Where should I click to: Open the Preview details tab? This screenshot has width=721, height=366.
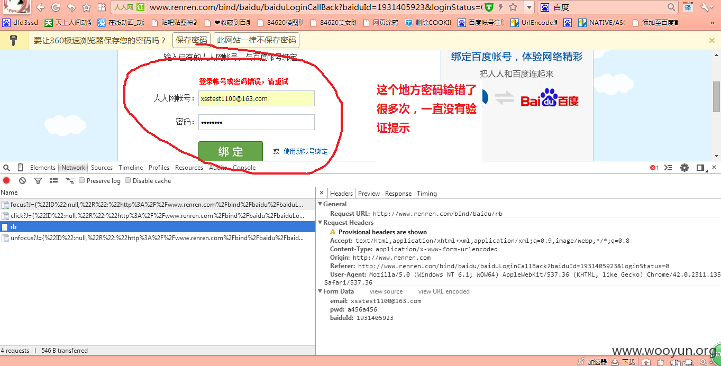click(x=369, y=194)
